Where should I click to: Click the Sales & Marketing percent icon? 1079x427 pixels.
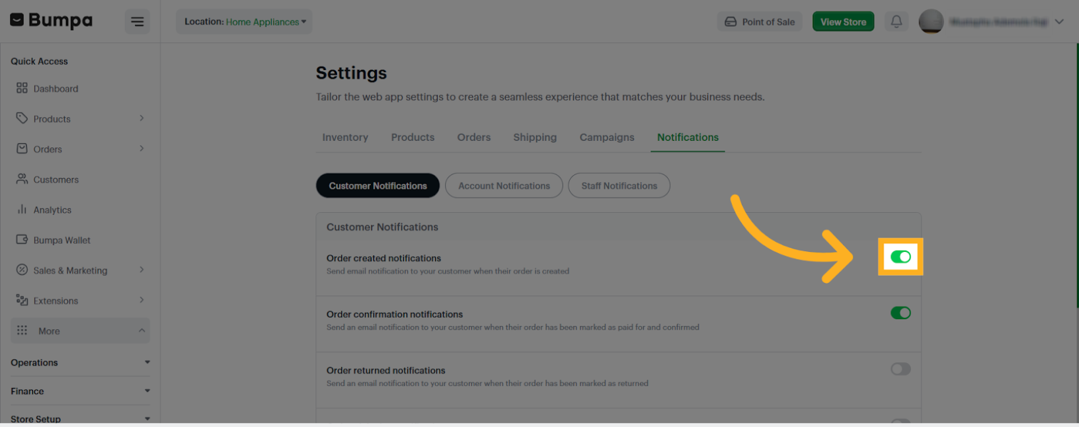22,270
